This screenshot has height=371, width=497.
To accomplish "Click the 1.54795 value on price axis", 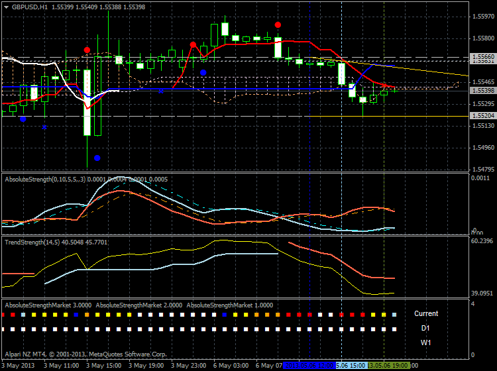I will tap(483, 170).
